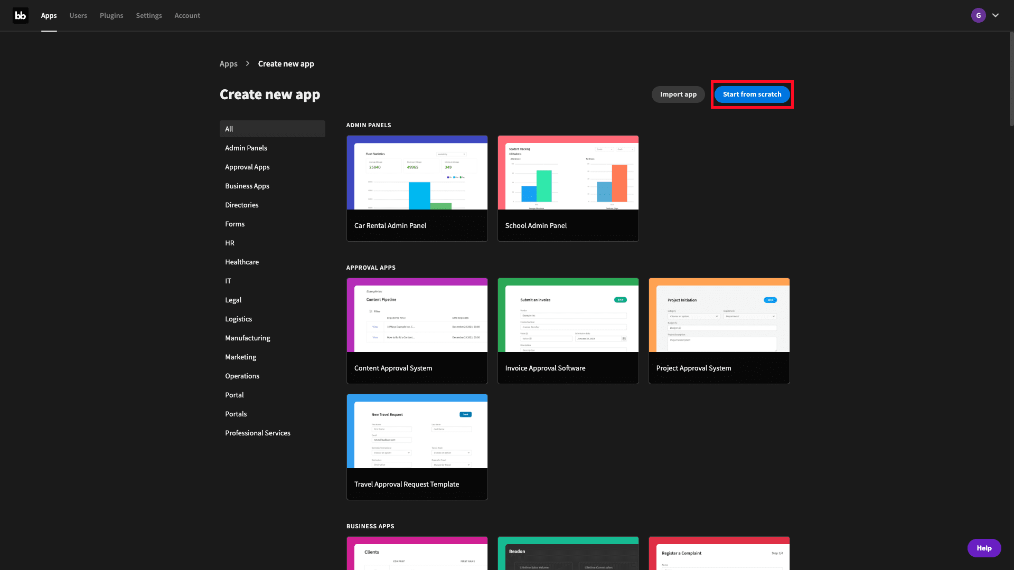
Task: Select the Invoice Approval Software template
Action: (x=568, y=330)
